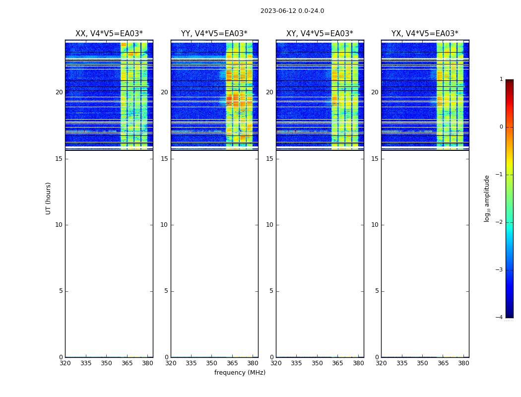
Task: Click the XY, V4*V5=EA03* panel title
Action: tap(320, 34)
